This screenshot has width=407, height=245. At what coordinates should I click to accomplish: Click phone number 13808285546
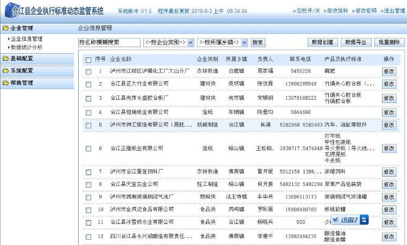pyautogui.click(x=301, y=83)
